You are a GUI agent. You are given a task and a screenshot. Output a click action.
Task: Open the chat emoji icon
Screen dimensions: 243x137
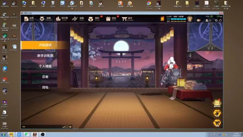click(x=67, y=127)
